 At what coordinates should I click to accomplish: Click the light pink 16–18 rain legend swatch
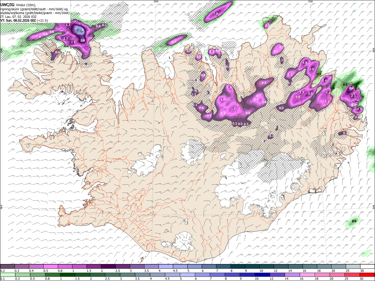(x=307, y=275)
